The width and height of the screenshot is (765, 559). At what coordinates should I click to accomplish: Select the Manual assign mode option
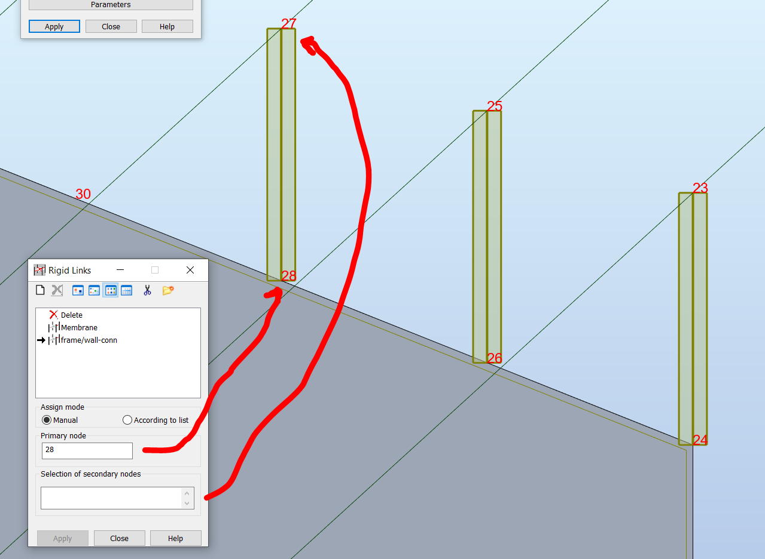pyautogui.click(x=47, y=420)
